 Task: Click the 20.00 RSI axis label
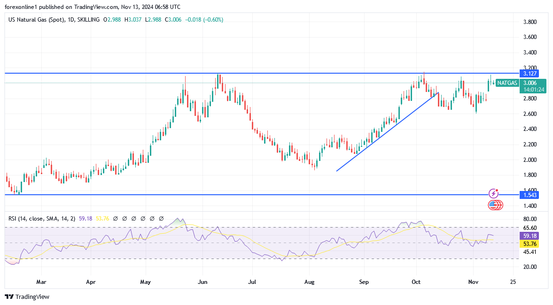pyautogui.click(x=530, y=267)
